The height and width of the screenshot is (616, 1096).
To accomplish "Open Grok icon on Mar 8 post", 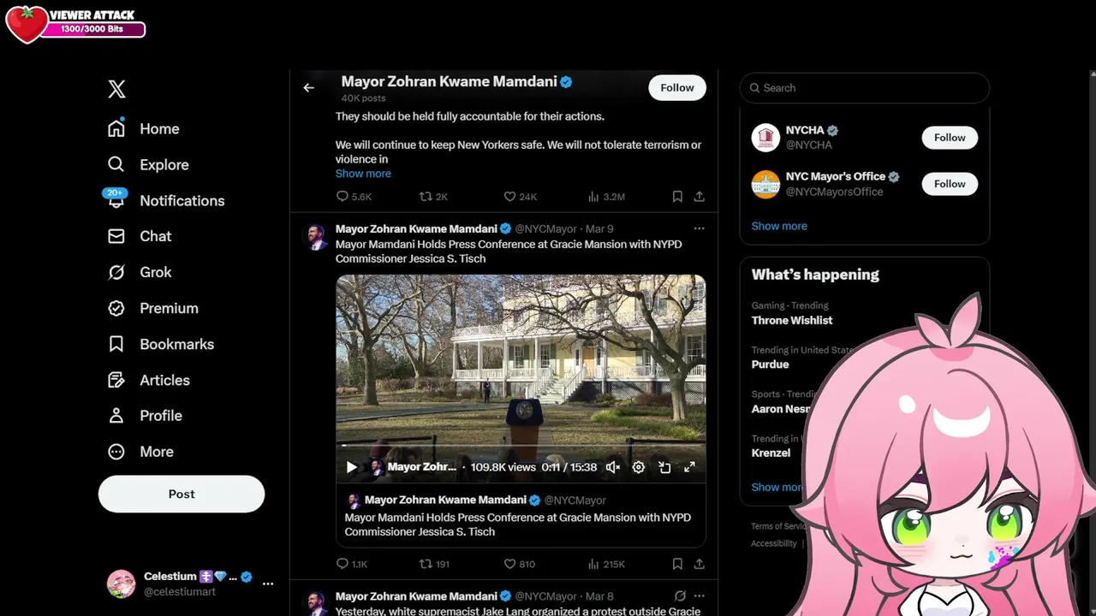I will [680, 596].
